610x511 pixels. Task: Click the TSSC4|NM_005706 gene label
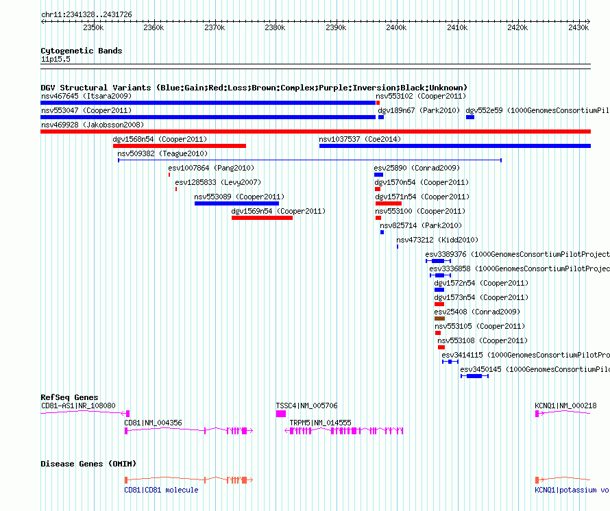[307, 406]
